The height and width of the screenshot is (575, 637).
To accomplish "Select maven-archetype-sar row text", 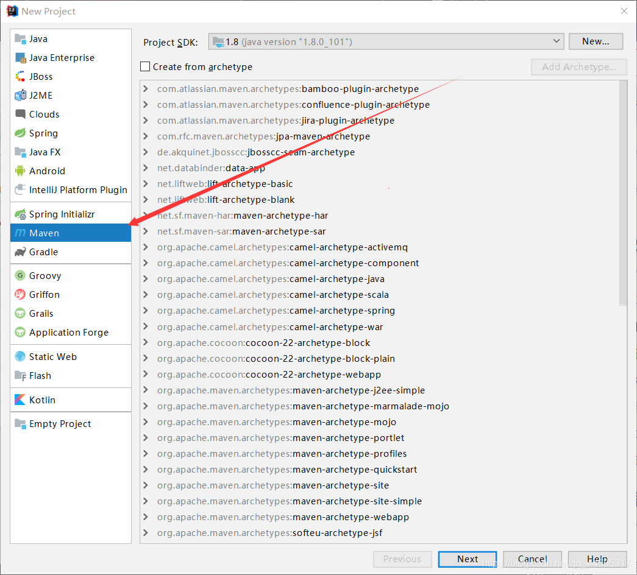I will tap(241, 231).
